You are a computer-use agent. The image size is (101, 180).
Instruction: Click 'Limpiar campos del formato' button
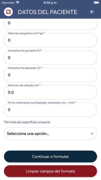(x=50, y=171)
